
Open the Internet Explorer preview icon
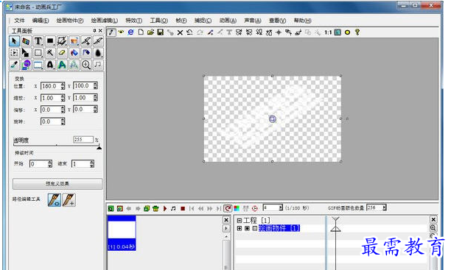coord(131,32)
